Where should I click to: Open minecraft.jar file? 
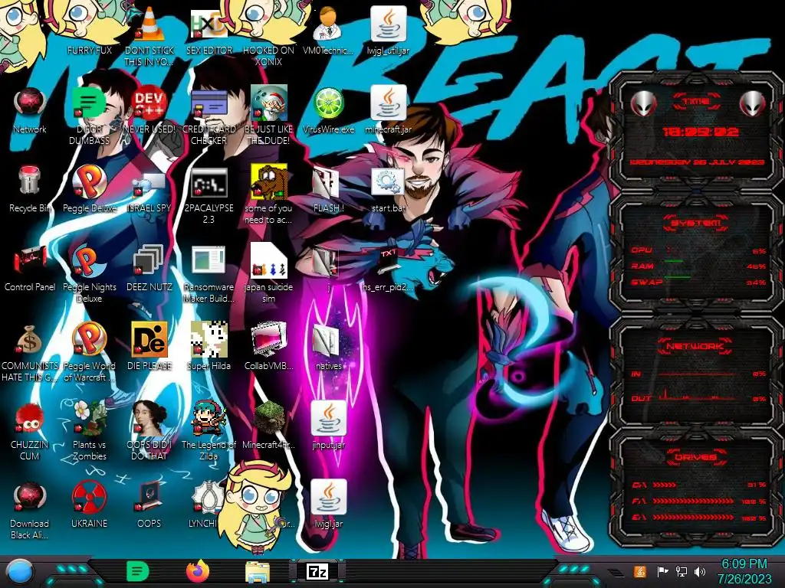389,103
